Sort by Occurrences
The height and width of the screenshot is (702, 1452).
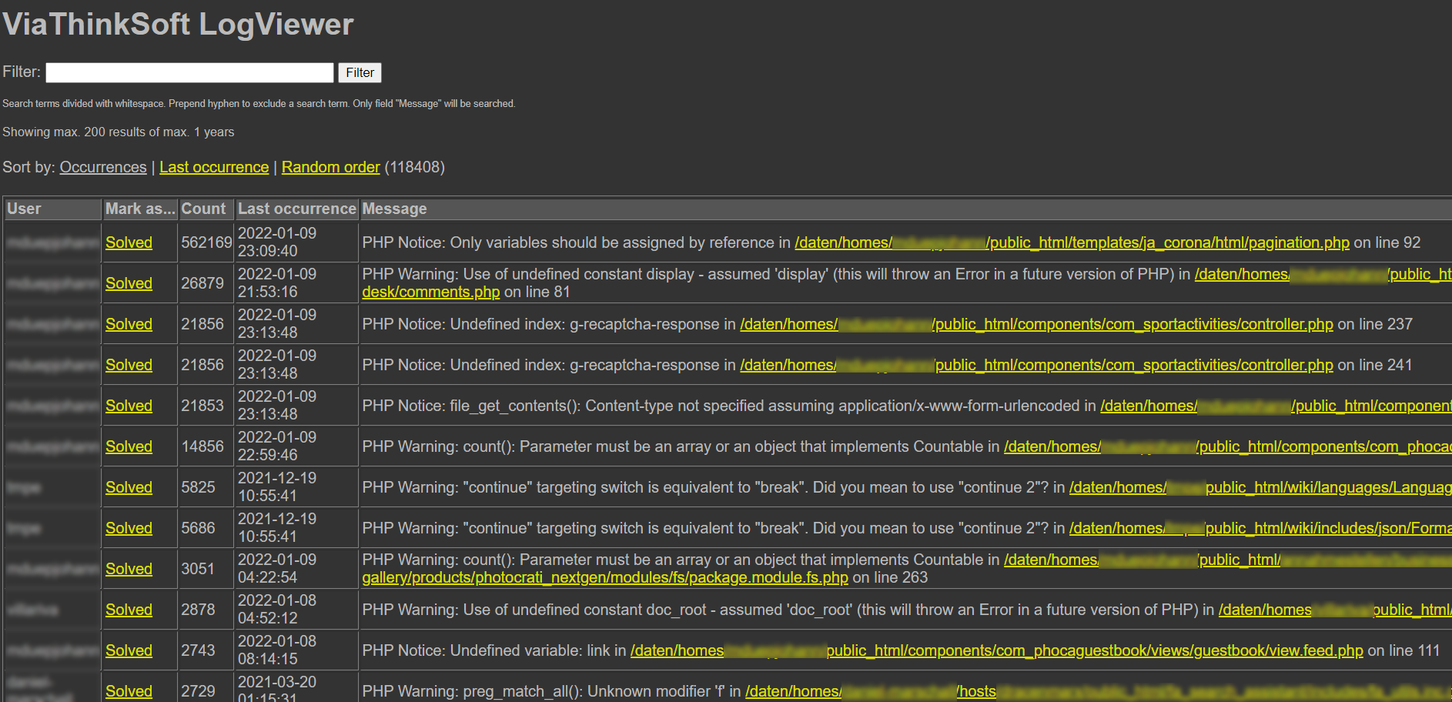[103, 167]
